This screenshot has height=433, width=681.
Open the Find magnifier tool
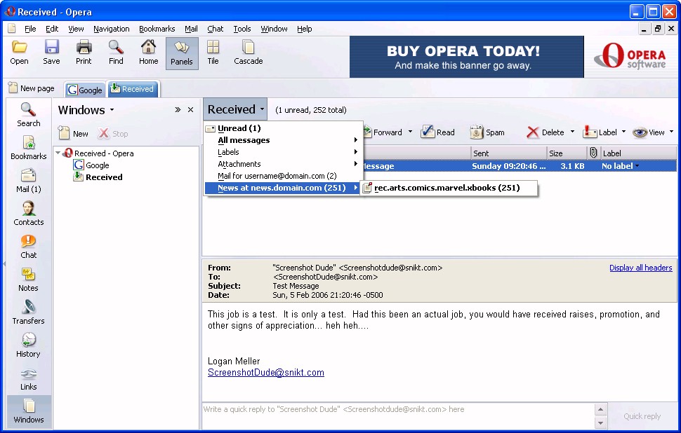[x=116, y=53]
